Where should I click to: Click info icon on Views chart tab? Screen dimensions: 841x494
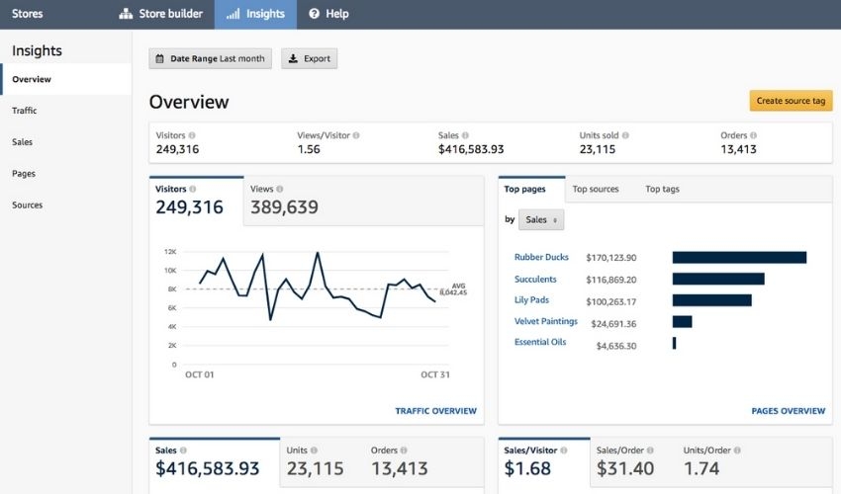(279, 189)
